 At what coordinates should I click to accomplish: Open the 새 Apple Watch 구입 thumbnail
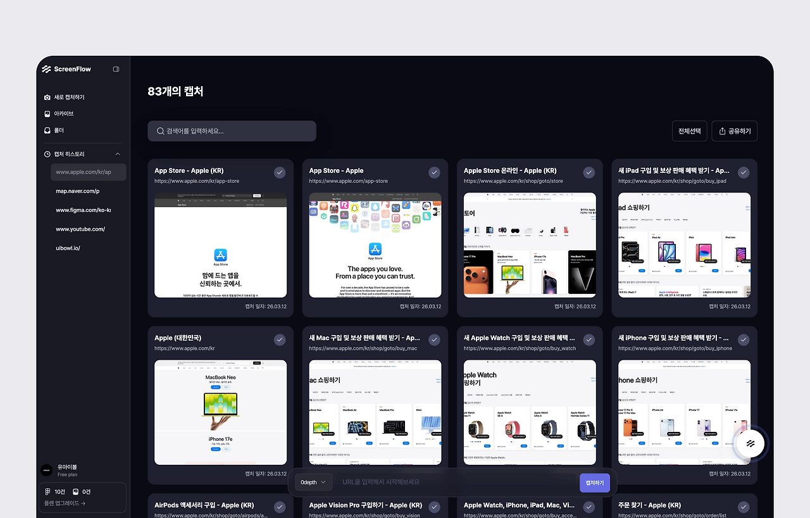(530, 412)
